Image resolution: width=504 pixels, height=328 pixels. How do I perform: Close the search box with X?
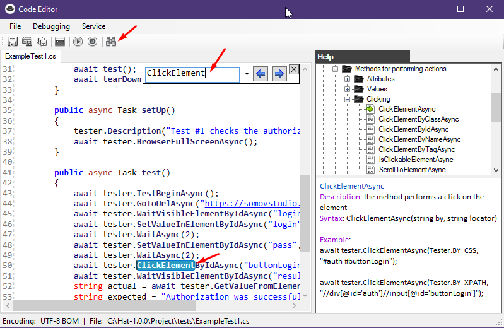click(x=293, y=69)
